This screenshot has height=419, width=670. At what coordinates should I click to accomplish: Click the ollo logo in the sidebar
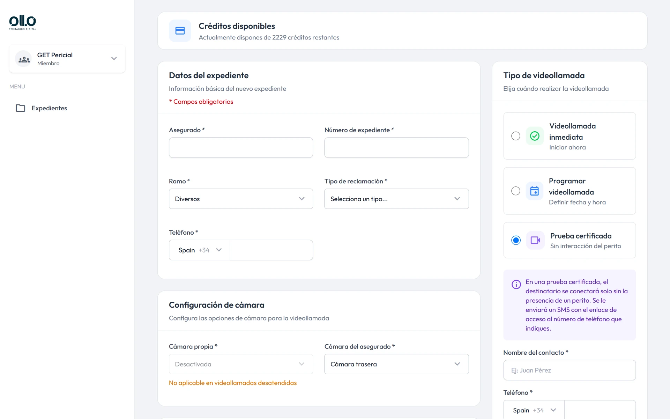[x=23, y=23]
